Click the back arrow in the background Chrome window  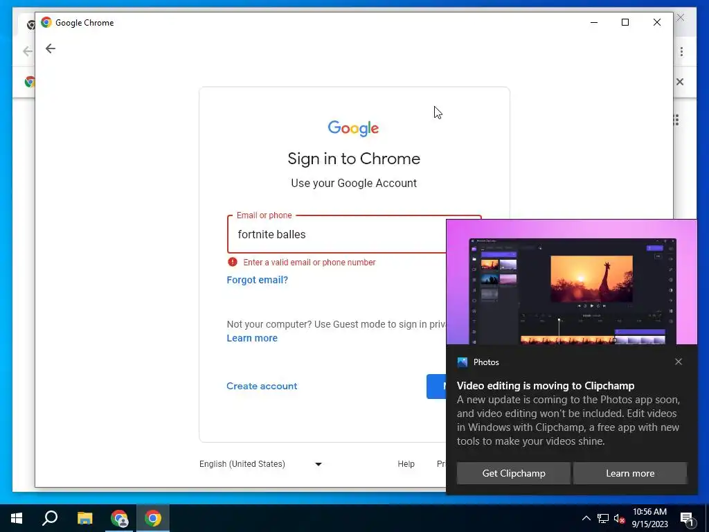(27, 51)
